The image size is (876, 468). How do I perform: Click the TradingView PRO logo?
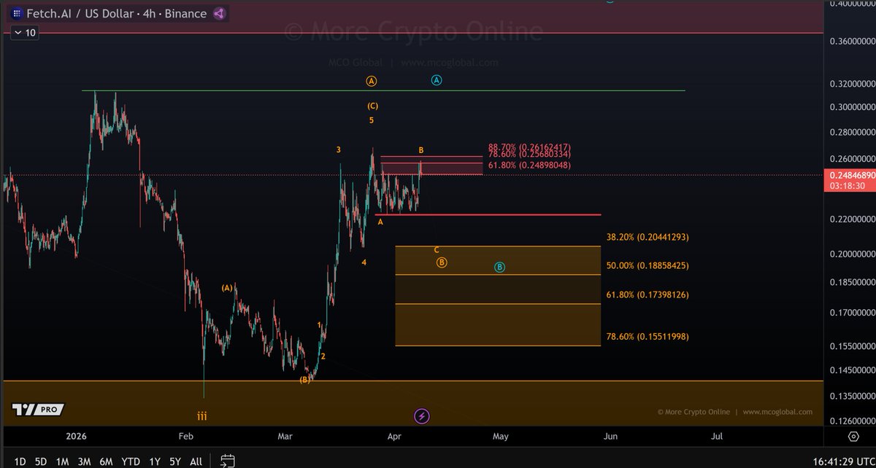click(38, 410)
